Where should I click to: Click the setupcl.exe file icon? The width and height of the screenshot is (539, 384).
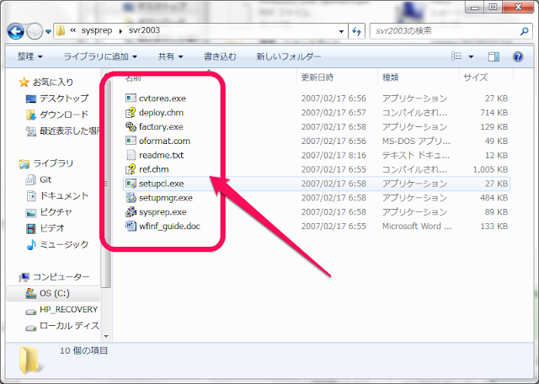click(x=131, y=184)
